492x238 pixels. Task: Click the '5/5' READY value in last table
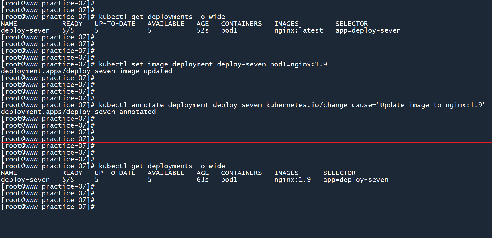(x=68, y=180)
